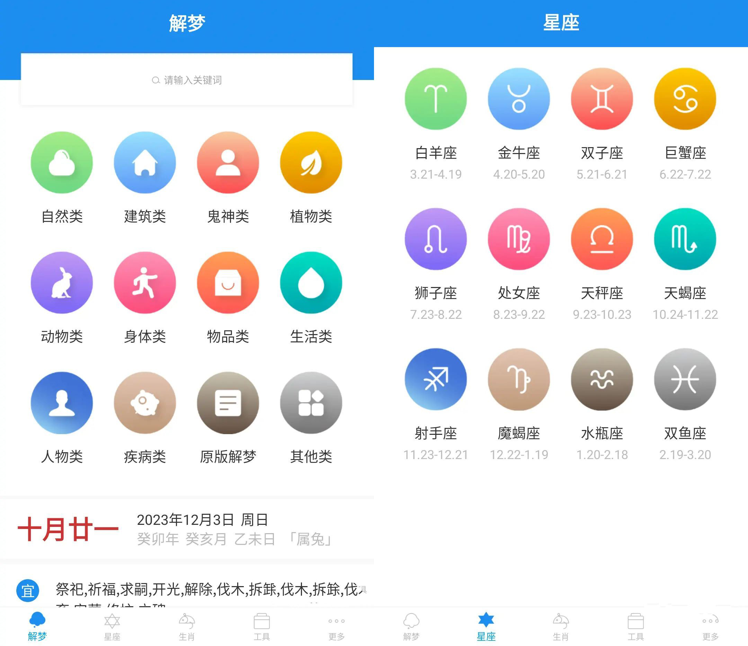Open the 射手座 Sagittarius icon
748x646 pixels.
[436, 379]
